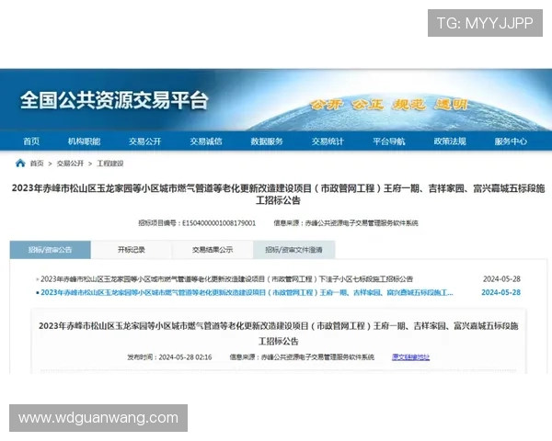The width and height of the screenshot is (552, 441).
Task: Open the highlighted 王府一期、吉祥家园 announcement link
Action: [x=247, y=292]
